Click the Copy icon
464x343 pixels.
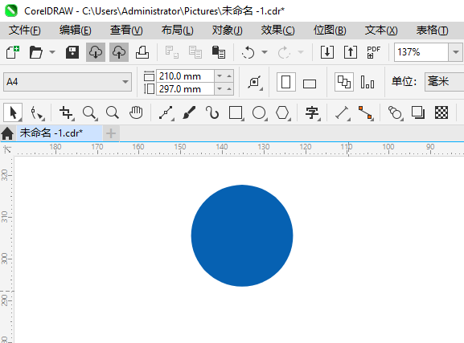coord(195,52)
